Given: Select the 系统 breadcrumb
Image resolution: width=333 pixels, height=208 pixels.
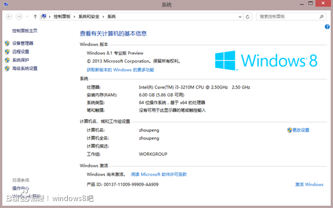Looking at the screenshot, I should 111,17.
